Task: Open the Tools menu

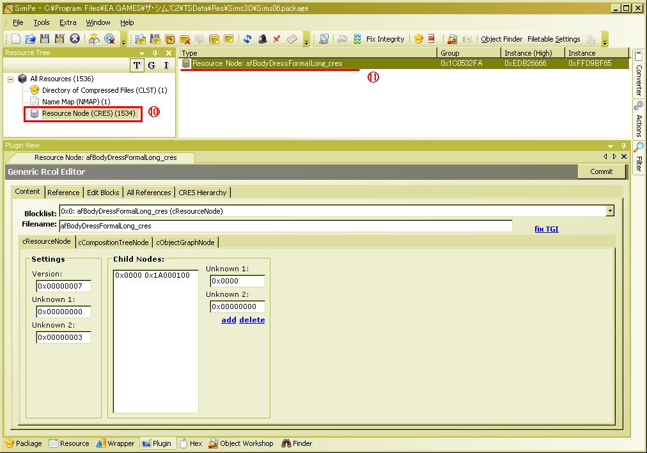Action: [42, 22]
